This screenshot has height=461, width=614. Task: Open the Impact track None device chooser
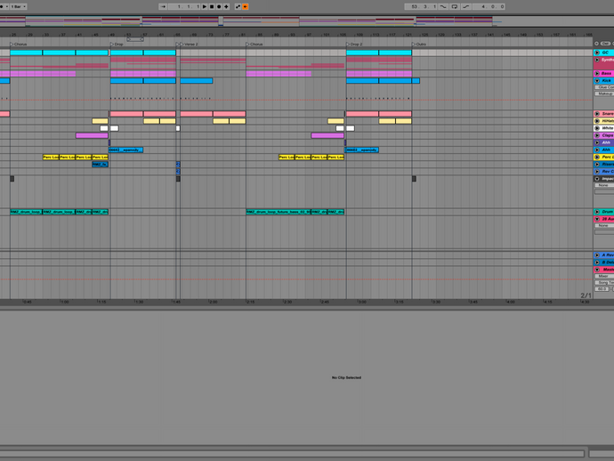click(604, 185)
